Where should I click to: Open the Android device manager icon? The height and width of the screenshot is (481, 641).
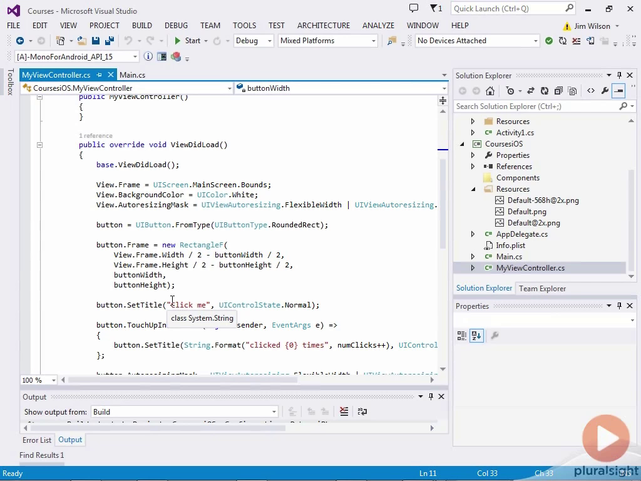(x=162, y=56)
